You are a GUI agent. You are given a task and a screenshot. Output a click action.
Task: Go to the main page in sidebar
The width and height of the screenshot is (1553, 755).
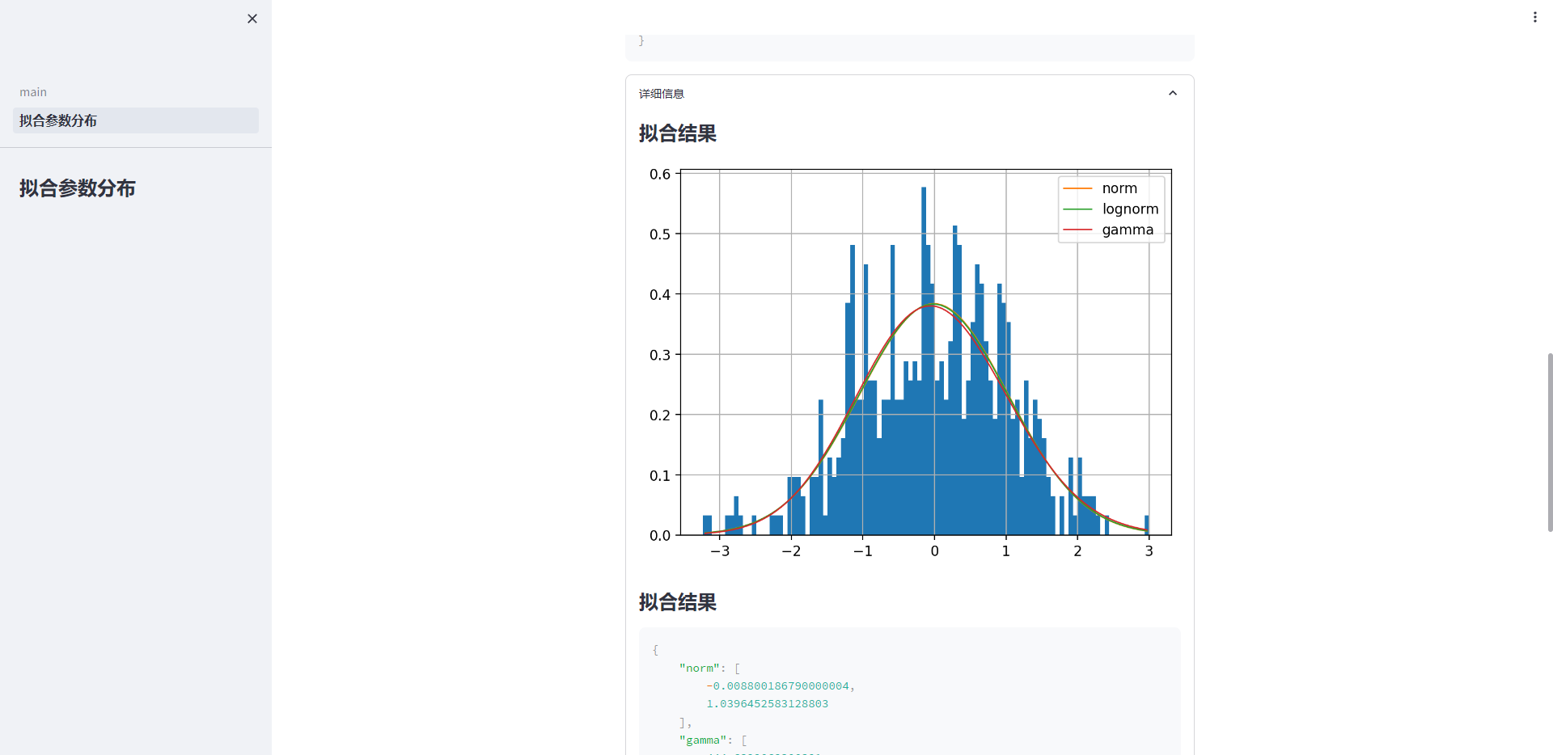point(33,92)
